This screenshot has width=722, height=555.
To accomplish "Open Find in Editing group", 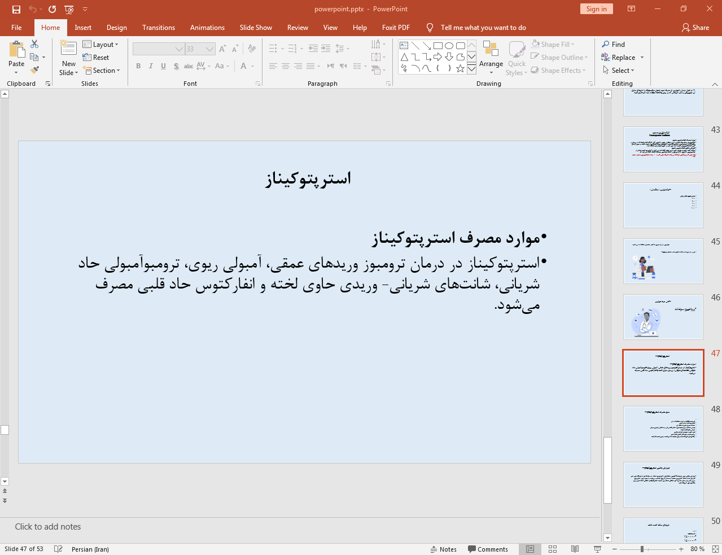I will click(613, 44).
